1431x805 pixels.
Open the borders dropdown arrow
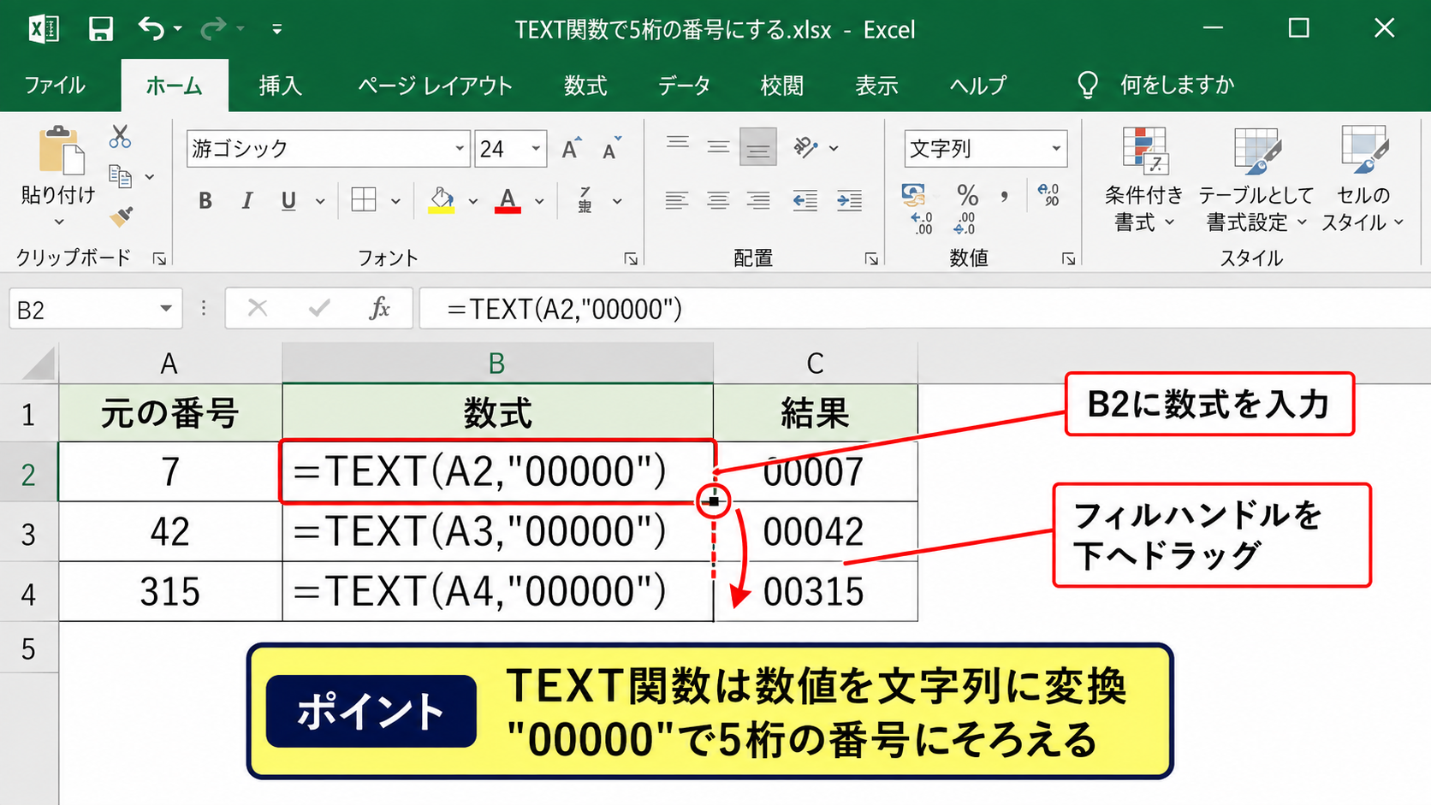pos(395,202)
